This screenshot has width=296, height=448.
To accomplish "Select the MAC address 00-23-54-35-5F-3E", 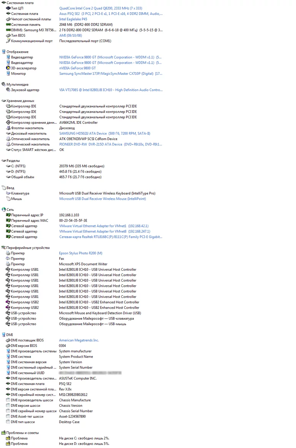I will [73, 220].
